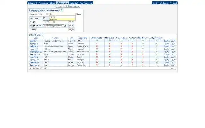Open the Procedury menu

(44, 3)
